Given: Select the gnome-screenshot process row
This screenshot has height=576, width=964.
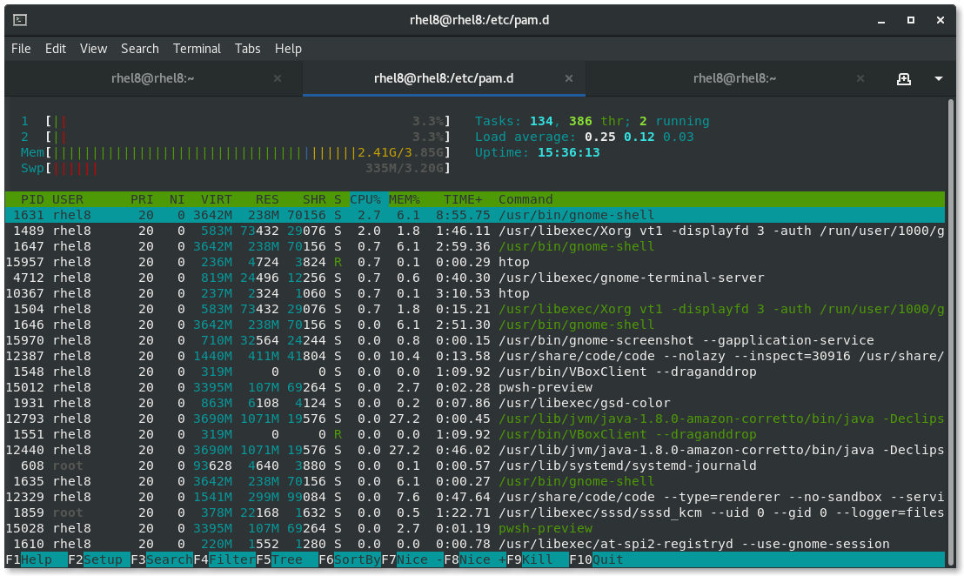Looking at the screenshot, I should 475,340.
